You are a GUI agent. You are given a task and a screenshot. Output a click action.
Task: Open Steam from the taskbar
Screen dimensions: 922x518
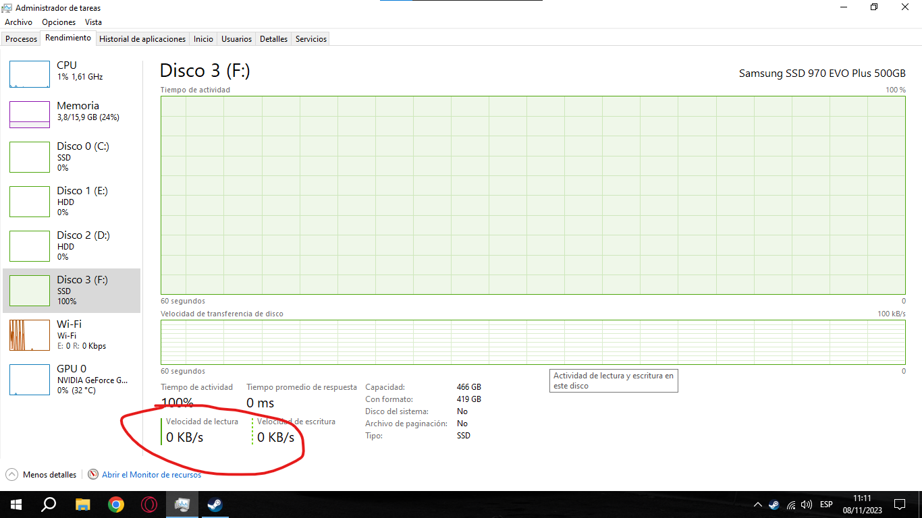click(215, 505)
